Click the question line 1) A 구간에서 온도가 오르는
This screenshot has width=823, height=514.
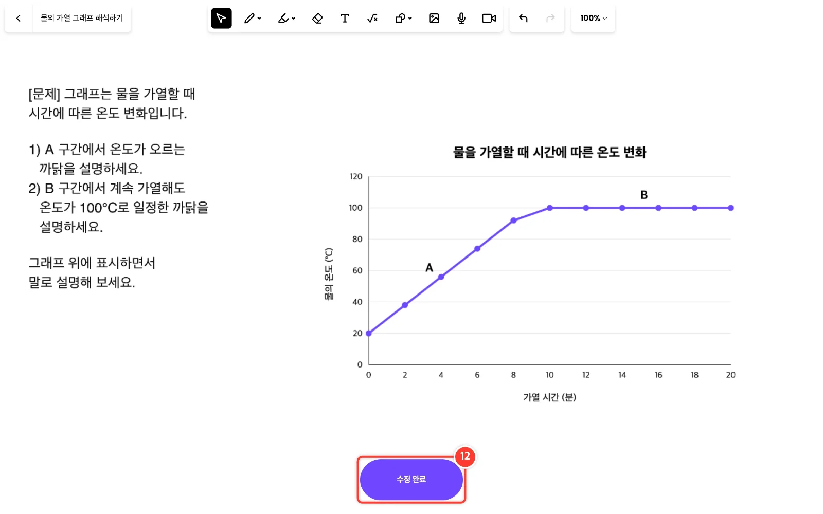click(x=107, y=150)
